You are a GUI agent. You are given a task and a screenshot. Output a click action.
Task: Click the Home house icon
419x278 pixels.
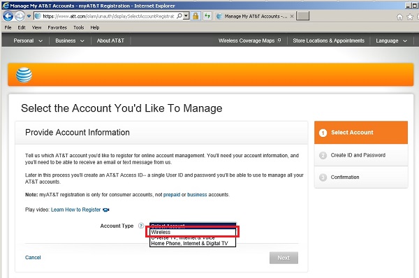399,17
